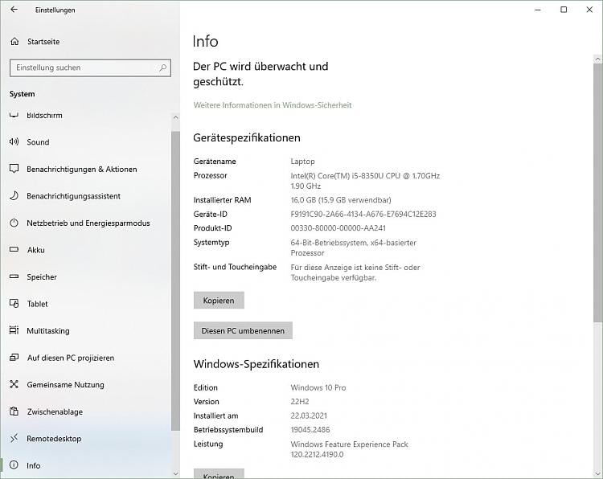Click the main content vertical scrollbar
The image size is (603, 479).
tap(597, 193)
